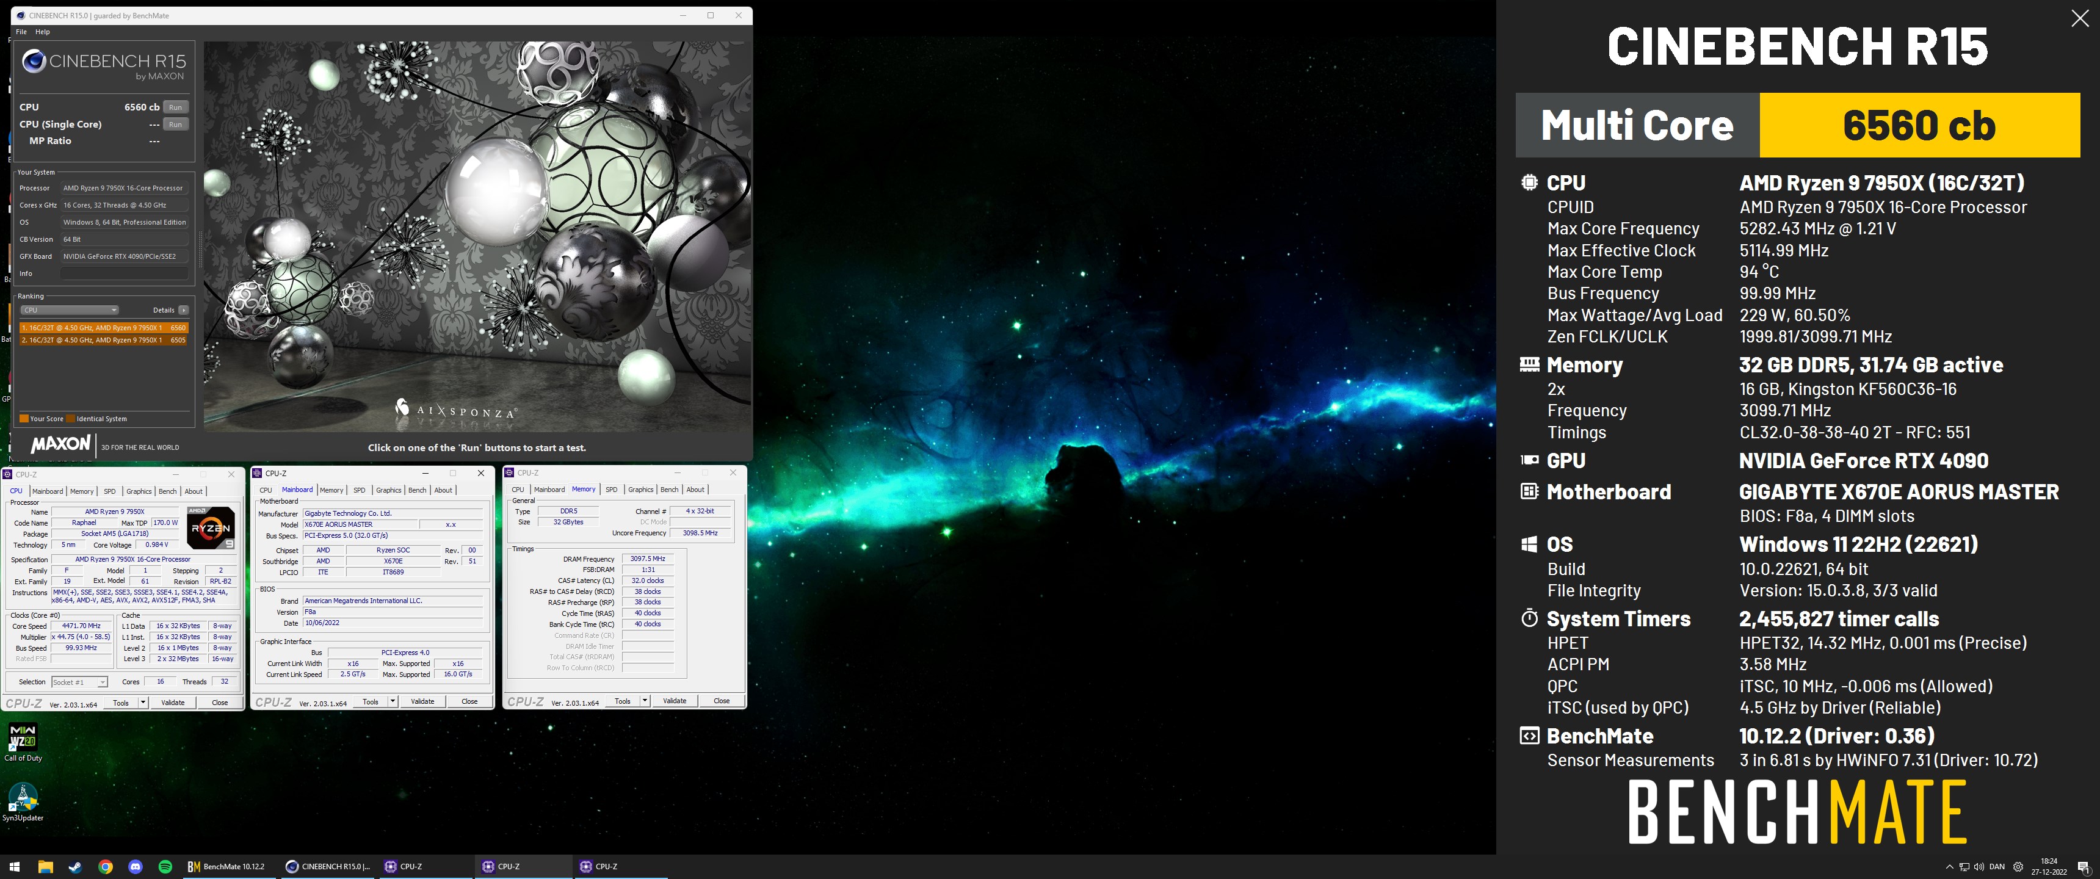The image size is (2100, 879).
Task: Open the taskbar clock showing 18:24
Action: [x=2049, y=867]
